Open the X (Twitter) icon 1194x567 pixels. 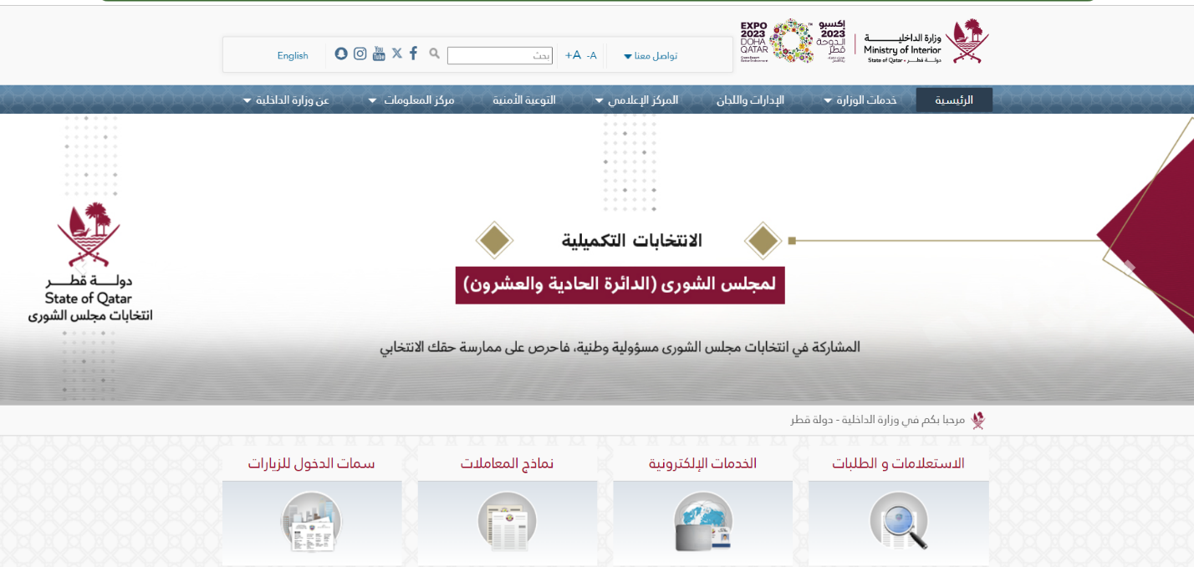(396, 54)
